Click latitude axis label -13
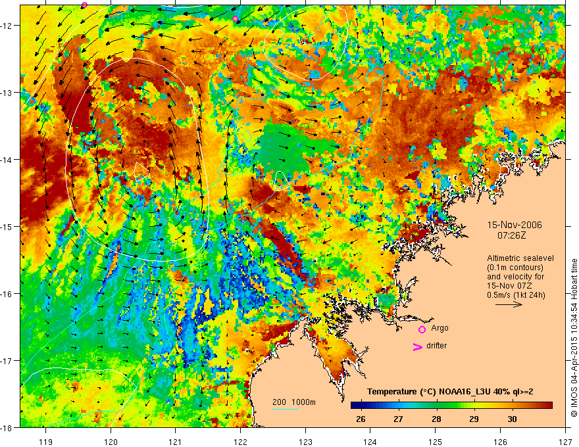 (7, 93)
